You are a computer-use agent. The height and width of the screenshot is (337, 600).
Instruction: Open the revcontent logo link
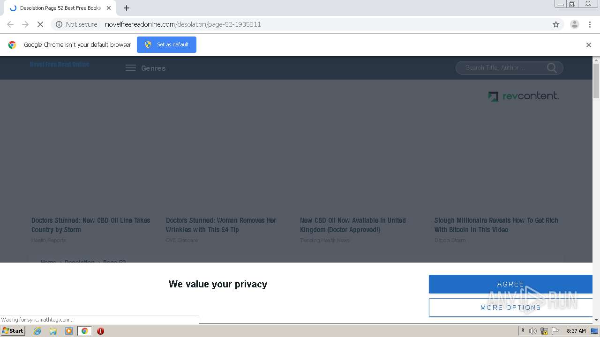point(523,96)
